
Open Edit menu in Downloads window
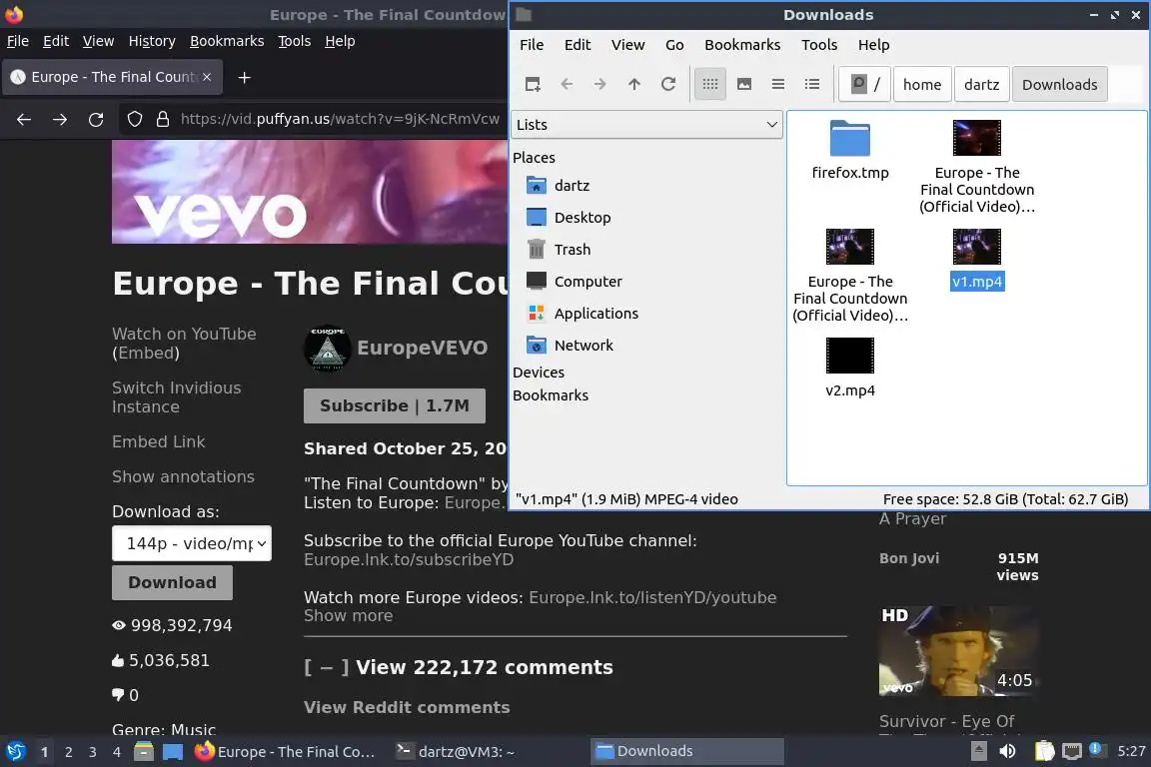click(576, 45)
